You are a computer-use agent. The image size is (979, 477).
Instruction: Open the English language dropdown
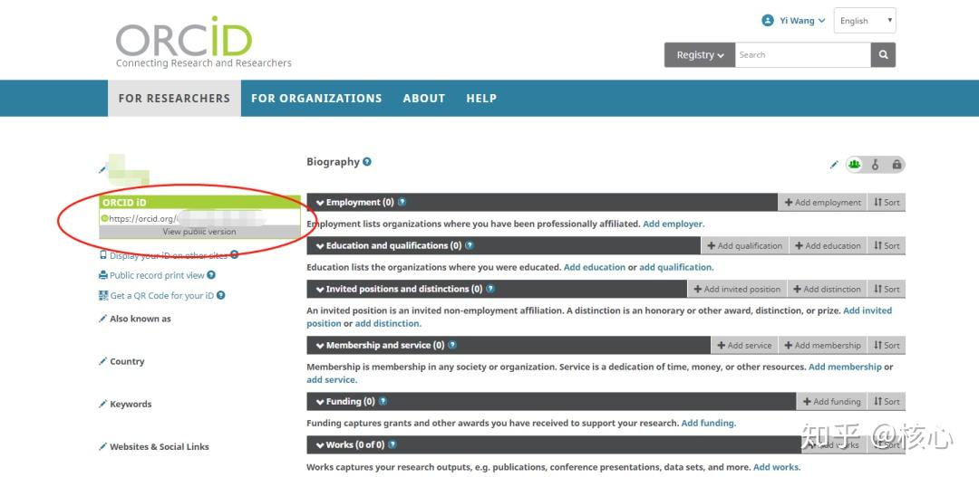point(865,21)
